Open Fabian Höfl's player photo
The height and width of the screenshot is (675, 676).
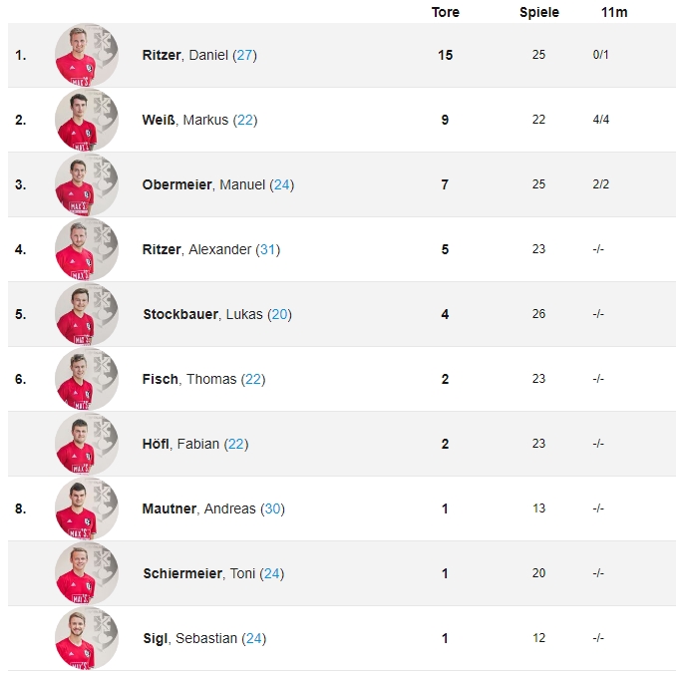coord(87,444)
